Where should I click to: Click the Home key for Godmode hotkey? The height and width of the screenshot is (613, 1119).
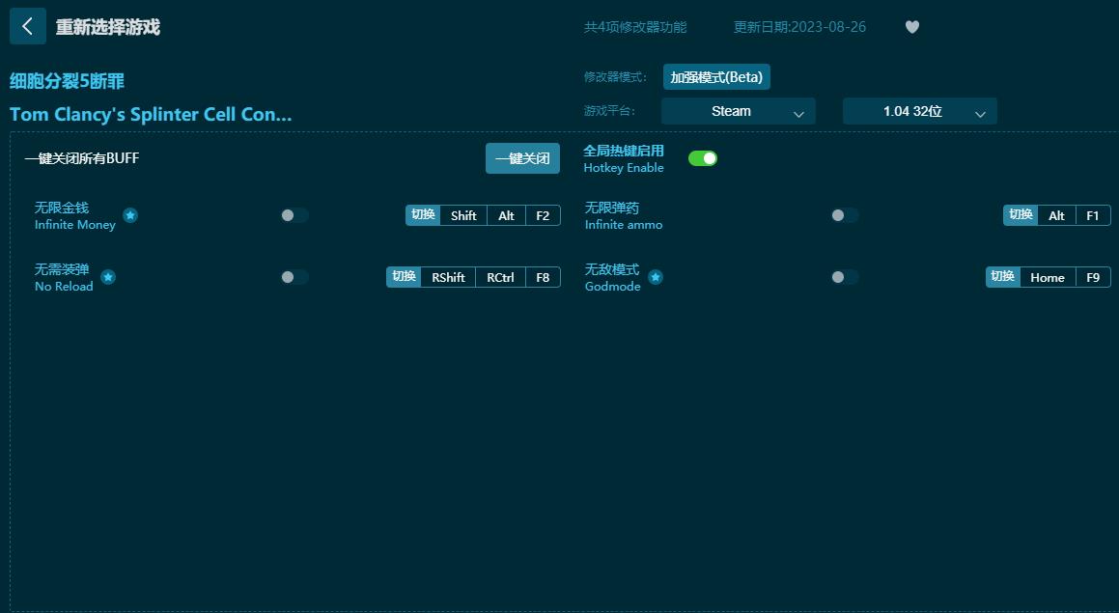pos(1048,277)
